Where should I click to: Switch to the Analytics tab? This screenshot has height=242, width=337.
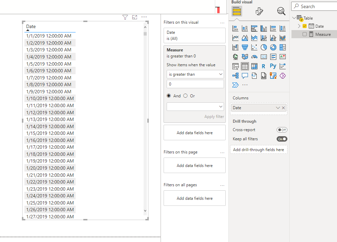point(281,11)
